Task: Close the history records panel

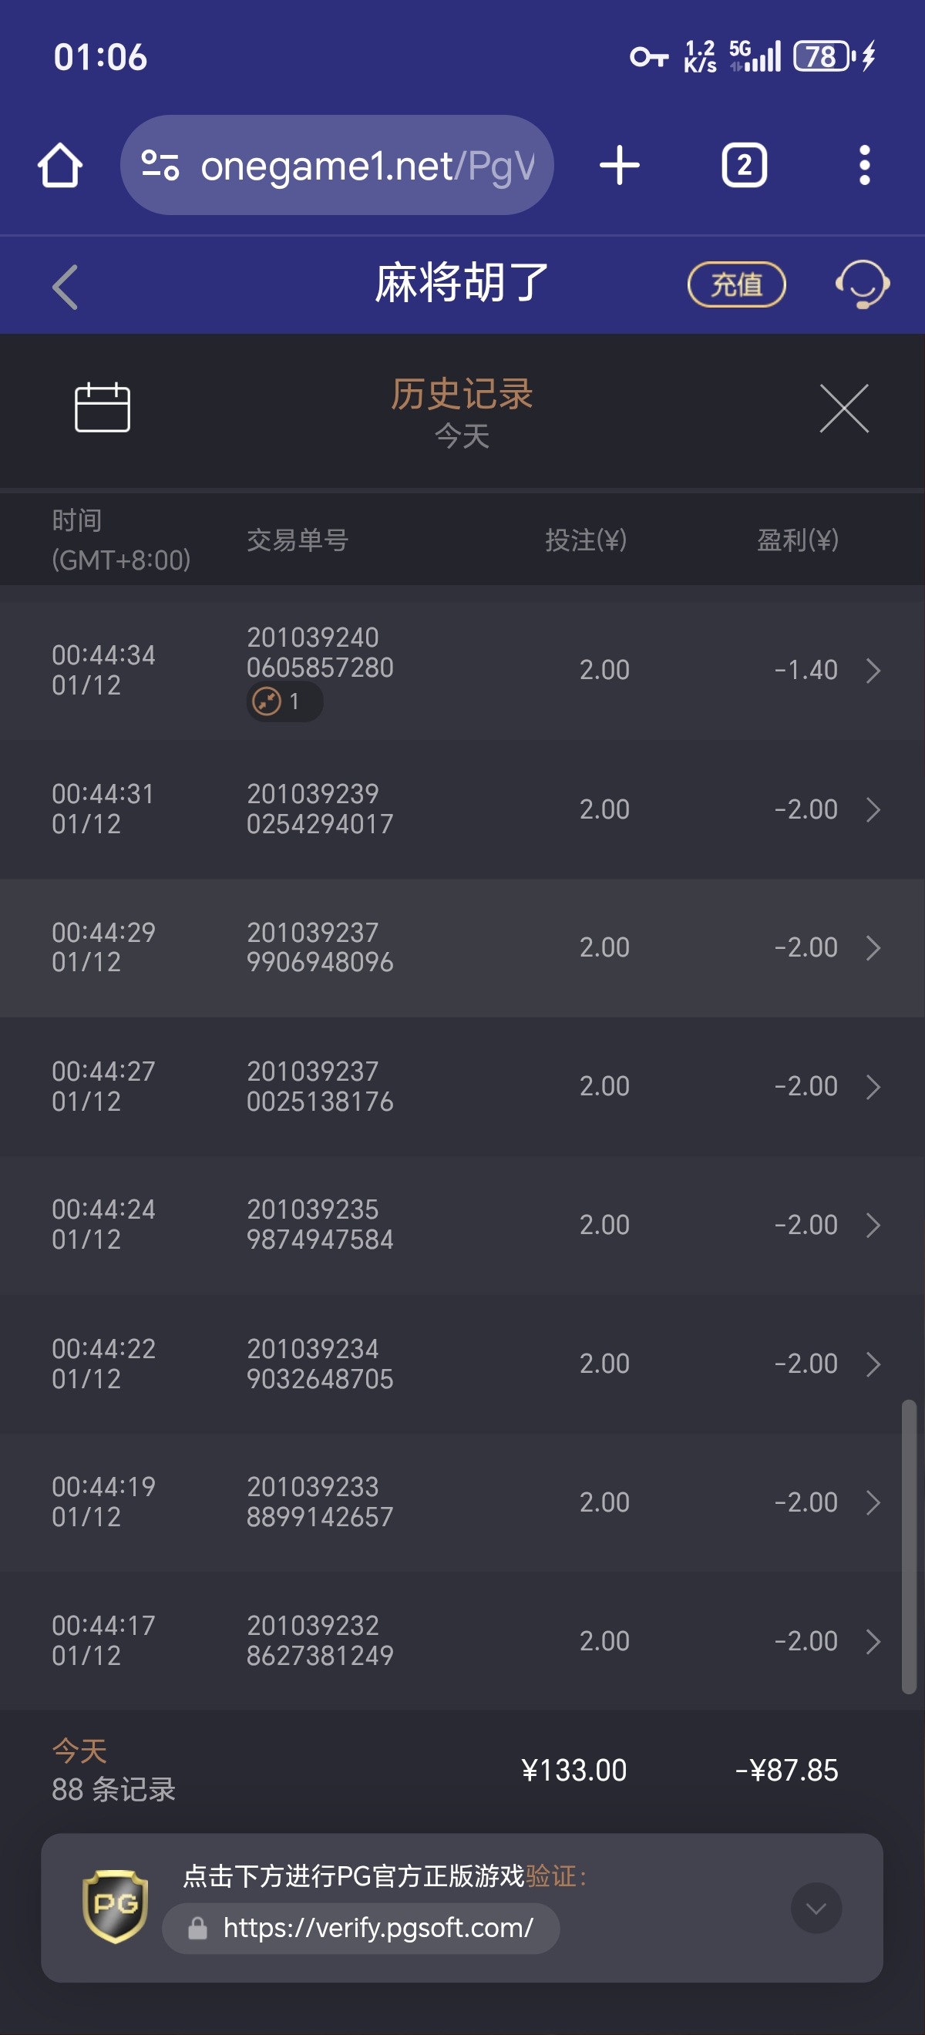Action: [843, 409]
